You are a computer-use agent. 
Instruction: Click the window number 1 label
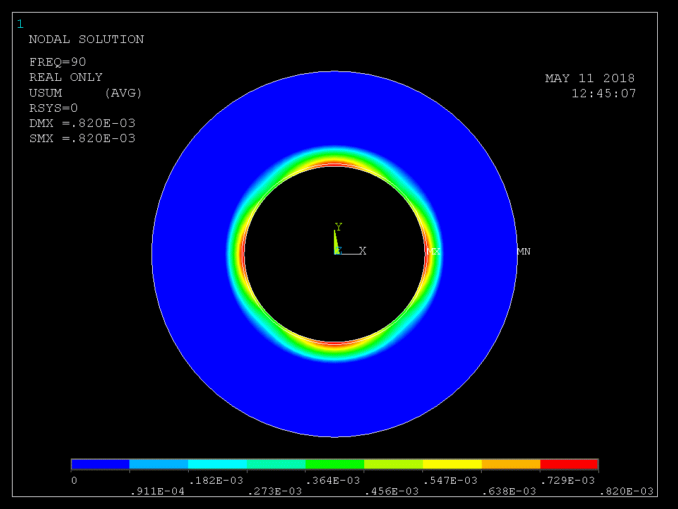click(x=20, y=24)
